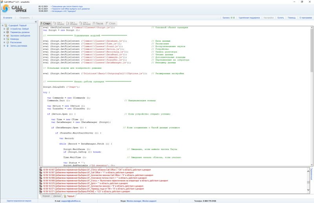Pause the script with the Пауза button
The image size is (314, 203).
98,23
